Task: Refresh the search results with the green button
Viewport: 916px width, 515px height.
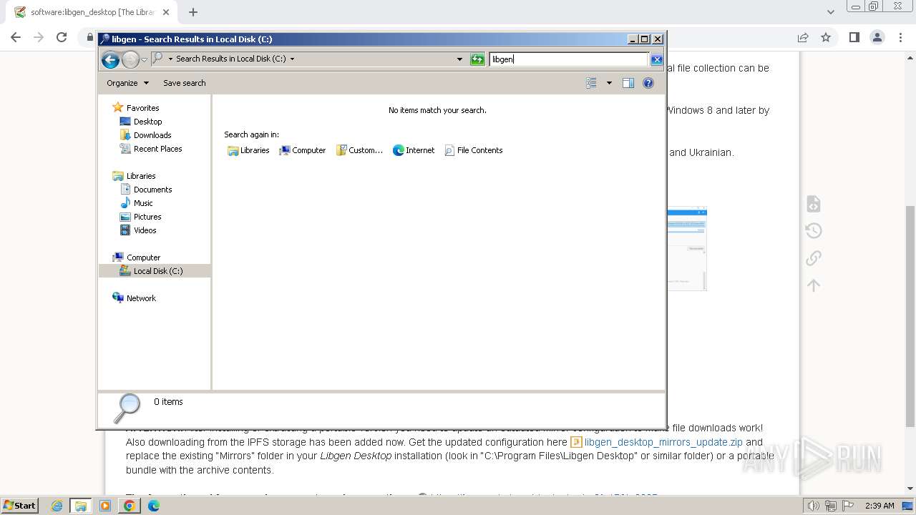Action: pos(477,59)
